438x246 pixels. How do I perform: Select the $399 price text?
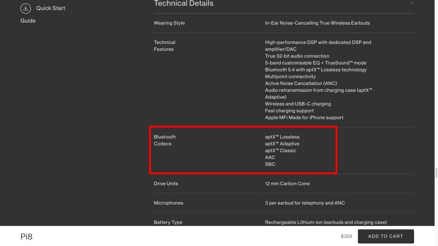(346, 236)
